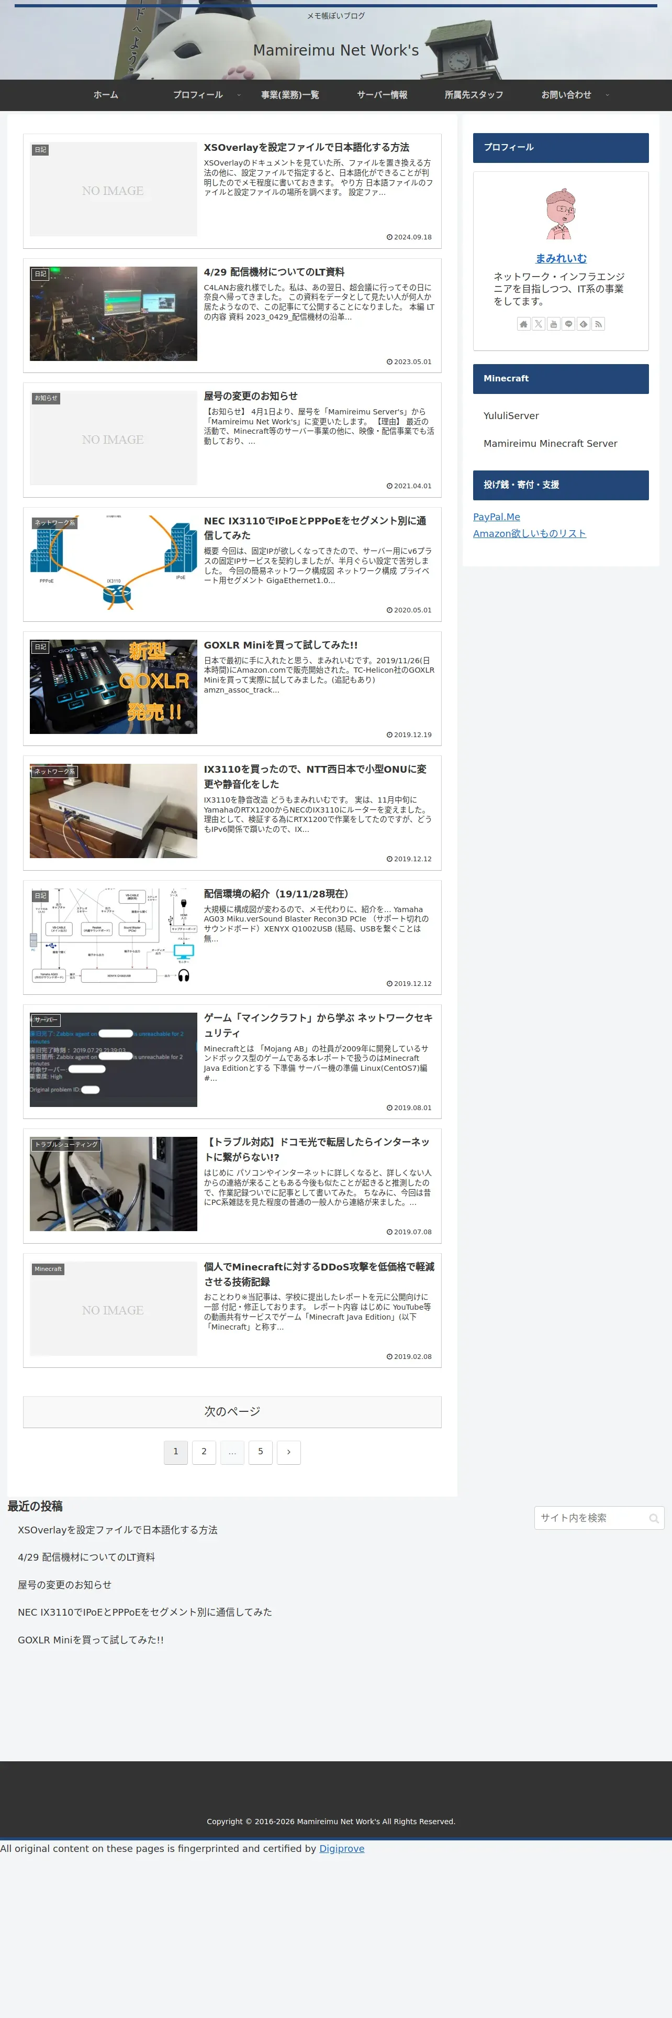Open the X (Twitter) profile icon

click(x=538, y=324)
